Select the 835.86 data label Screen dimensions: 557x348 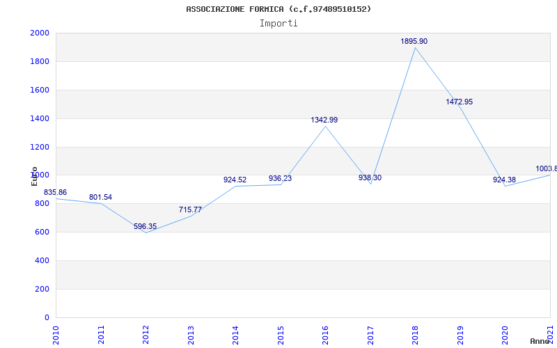(x=55, y=193)
